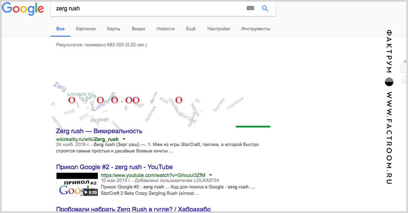408x213 pixels.
Task: Go to the Карты tab
Action: click(x=113, y=29)
